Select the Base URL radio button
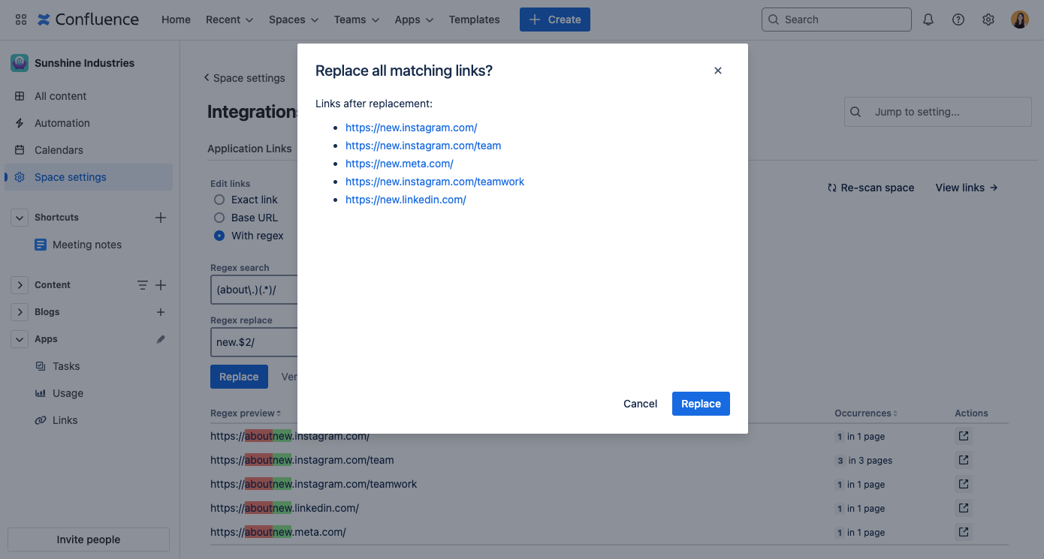1044x559 pixels. point(219,218)
